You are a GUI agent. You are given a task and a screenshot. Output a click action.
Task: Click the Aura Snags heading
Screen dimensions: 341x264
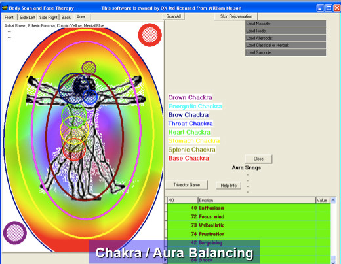pos(247,167)
